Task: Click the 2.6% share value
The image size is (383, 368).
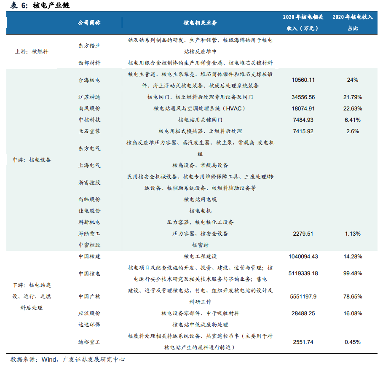Action: 353,131
